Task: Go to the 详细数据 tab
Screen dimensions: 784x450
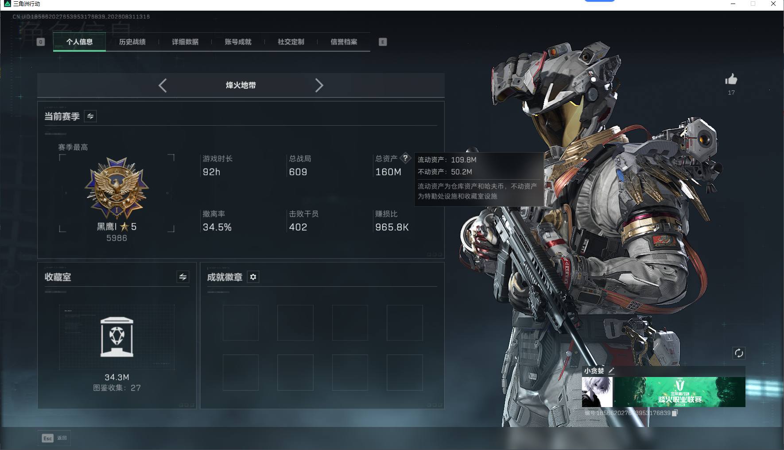Action: (185, 42)
